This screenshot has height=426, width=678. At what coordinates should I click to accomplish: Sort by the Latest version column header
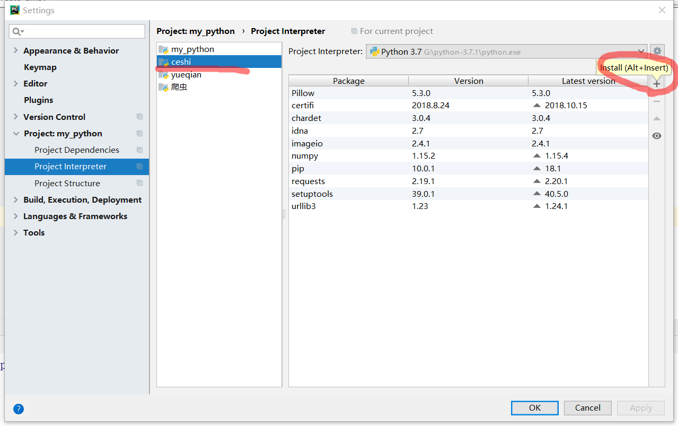pos(588,81)
